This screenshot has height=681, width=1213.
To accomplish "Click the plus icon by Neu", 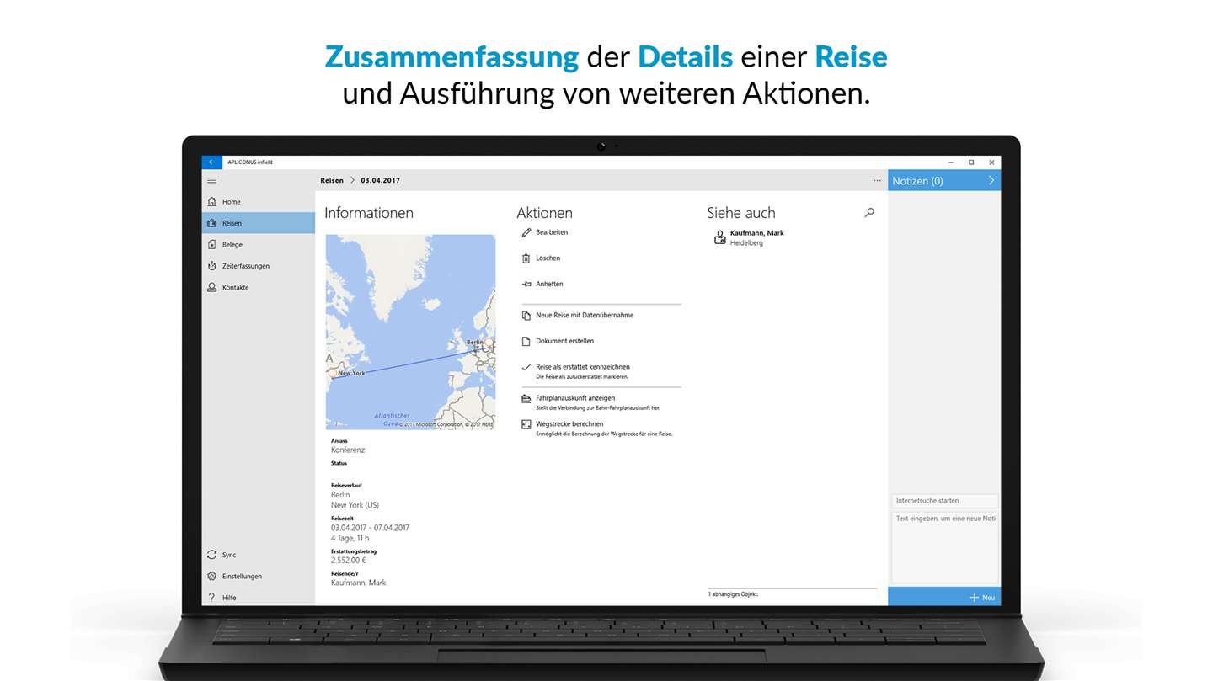I will 974,597.
